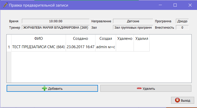Click the window title Правка предварительной записи
The width and height of the screenshot is (197, 108).
coord(39,5)
